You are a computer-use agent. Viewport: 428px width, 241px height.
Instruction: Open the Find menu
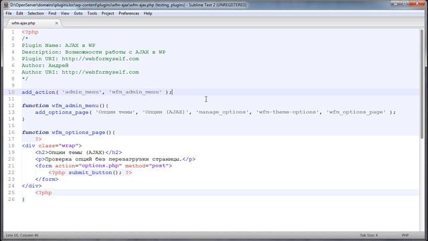(52, 13)
